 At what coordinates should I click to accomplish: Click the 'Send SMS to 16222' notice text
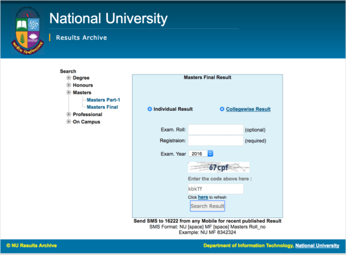click(208, 221)
